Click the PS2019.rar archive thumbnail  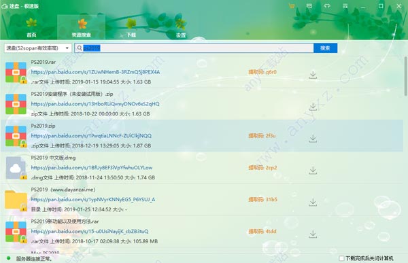(16, 72)
